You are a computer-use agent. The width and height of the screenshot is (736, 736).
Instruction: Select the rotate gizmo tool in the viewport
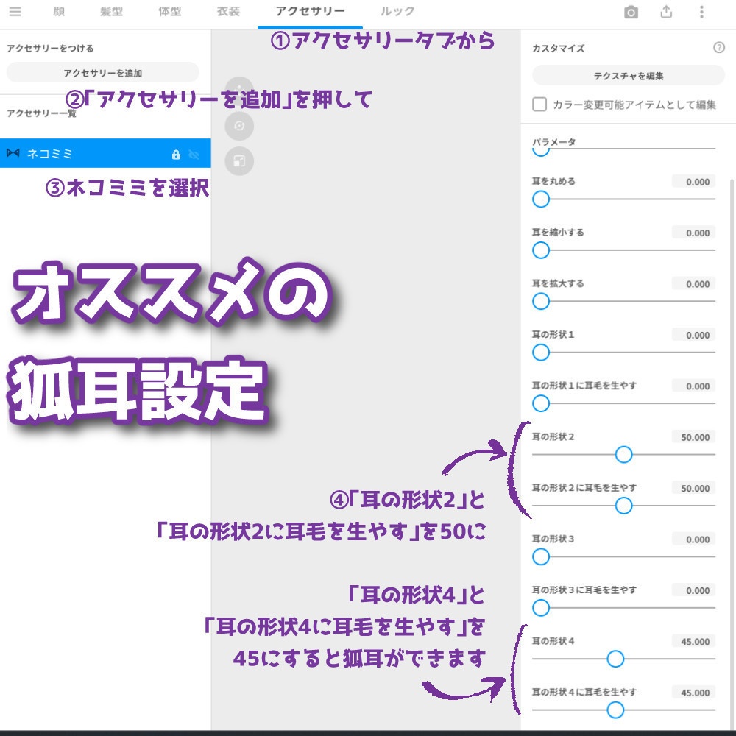239,127
